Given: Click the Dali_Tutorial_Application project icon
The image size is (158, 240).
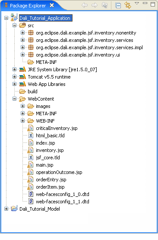Looking at the screenshot, I should coord(14,17).
